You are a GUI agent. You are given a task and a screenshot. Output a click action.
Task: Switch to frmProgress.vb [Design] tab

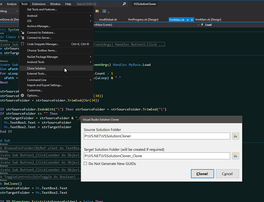143,20
